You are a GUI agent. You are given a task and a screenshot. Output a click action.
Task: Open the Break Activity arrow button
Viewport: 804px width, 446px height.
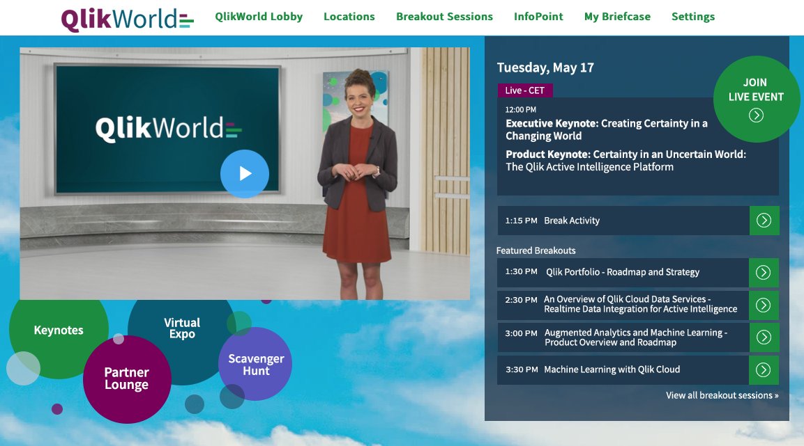coord(764,221)
